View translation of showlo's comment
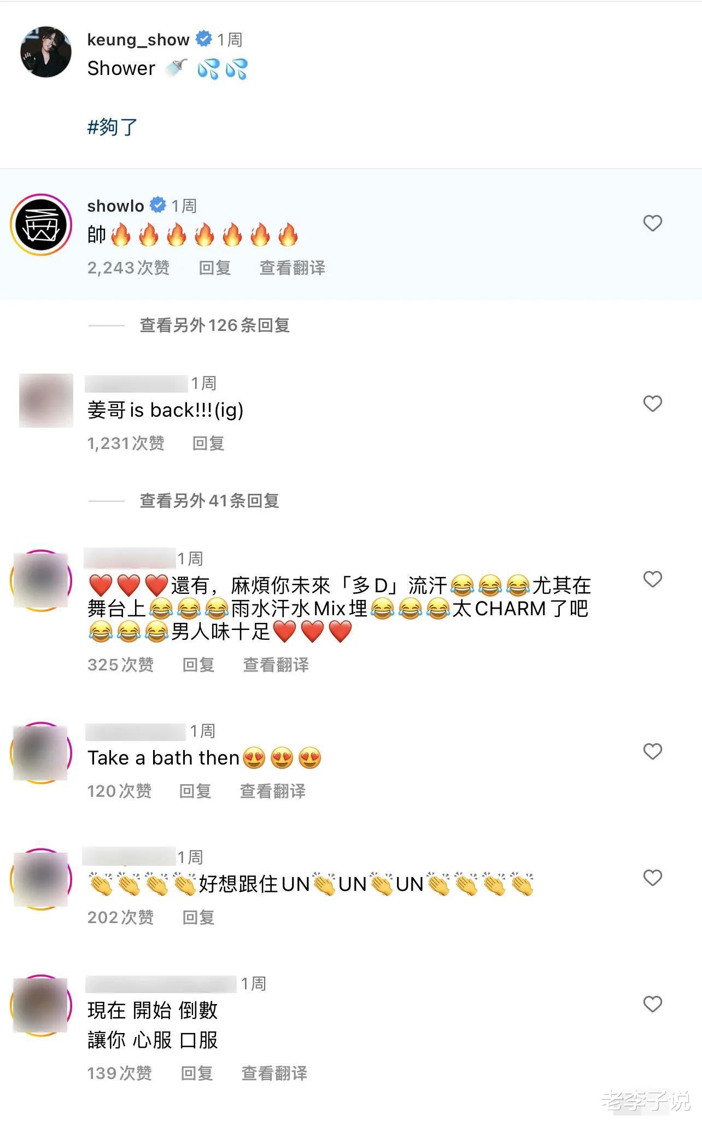This screenshot has height=1126, width=702. click(292, 268)
